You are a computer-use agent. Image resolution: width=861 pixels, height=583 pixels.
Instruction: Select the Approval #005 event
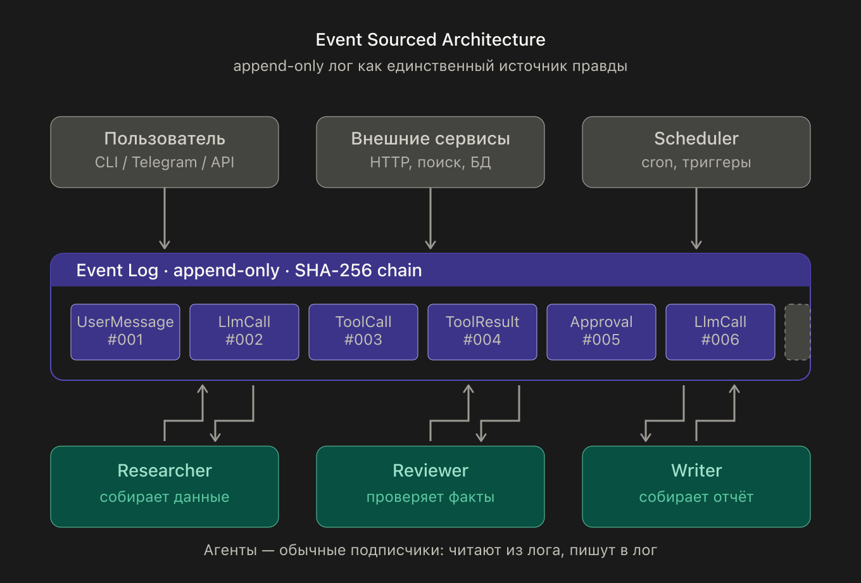click(x=601, y=332)
